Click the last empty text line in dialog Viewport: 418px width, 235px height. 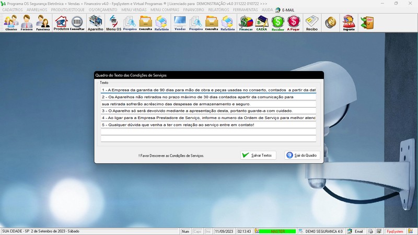point(208,138)
